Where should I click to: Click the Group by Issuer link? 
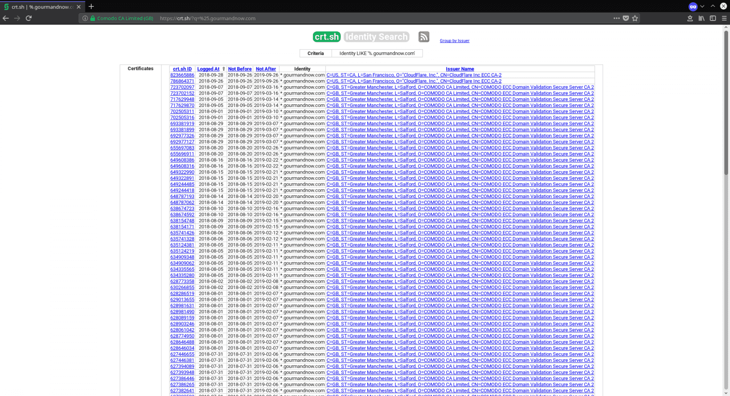coord(454,41)
